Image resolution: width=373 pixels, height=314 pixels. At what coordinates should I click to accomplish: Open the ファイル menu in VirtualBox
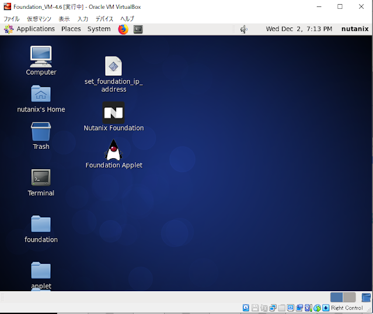pyautogui.click(x=12, y=19)
